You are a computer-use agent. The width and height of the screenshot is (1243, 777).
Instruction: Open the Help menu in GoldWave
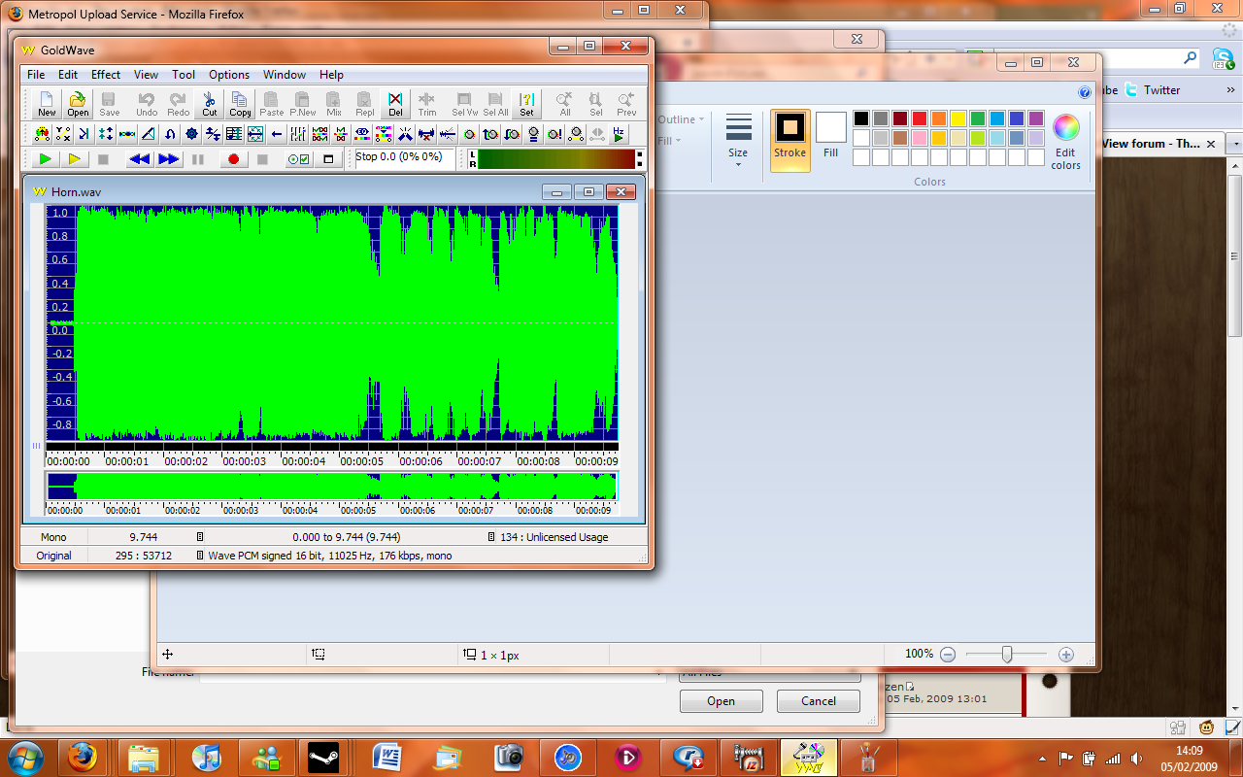tap(331, 75)
